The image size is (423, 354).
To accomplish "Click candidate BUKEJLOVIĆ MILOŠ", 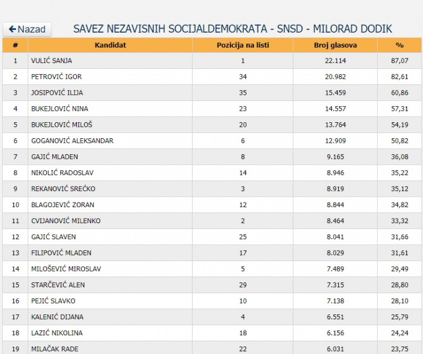I will pos(61,125).
